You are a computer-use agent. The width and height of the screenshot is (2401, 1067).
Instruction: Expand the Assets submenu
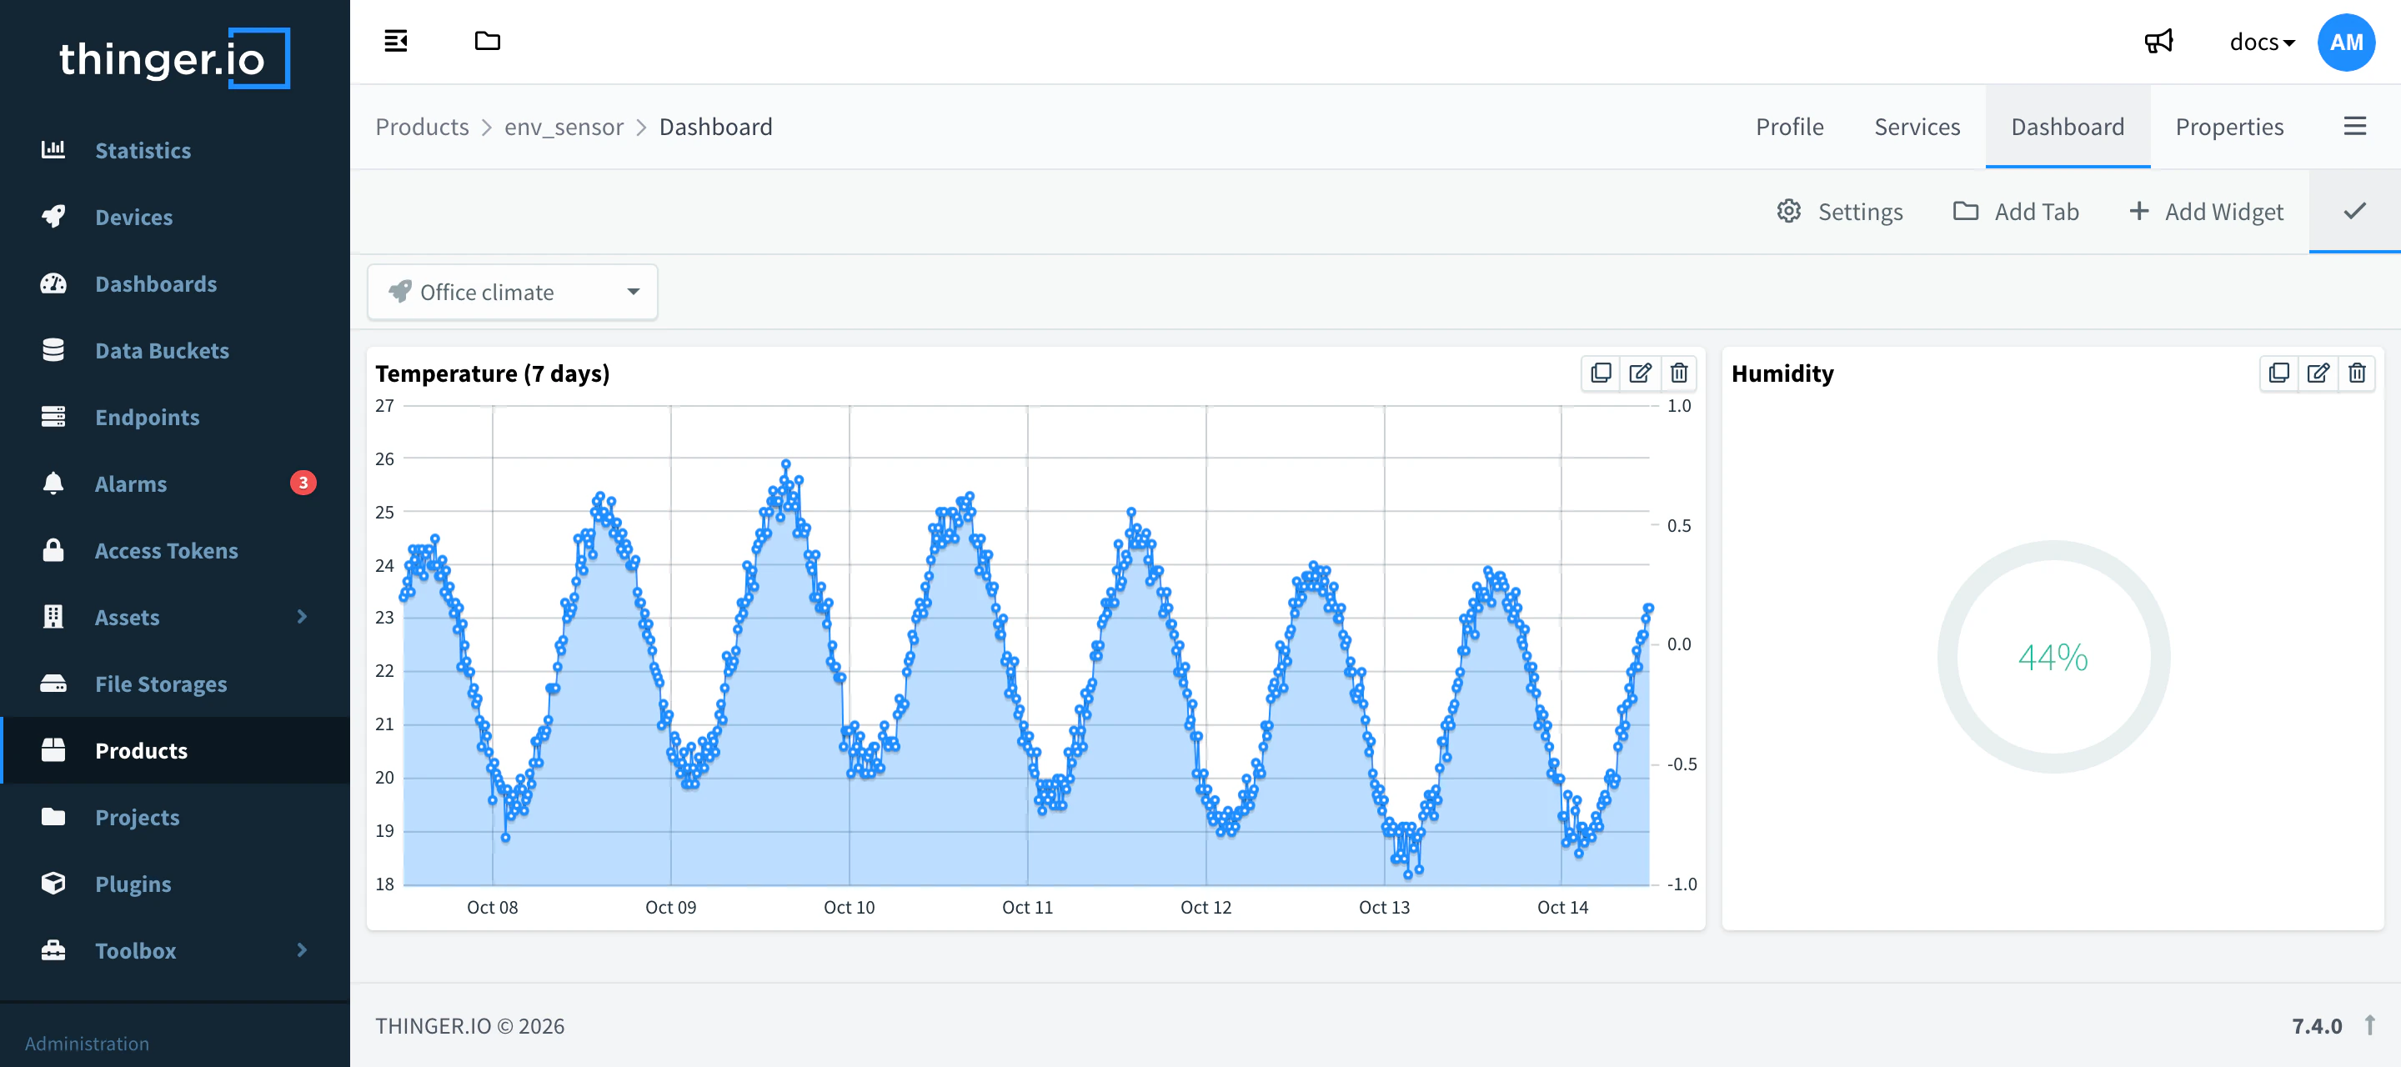[x=175, y=617]
